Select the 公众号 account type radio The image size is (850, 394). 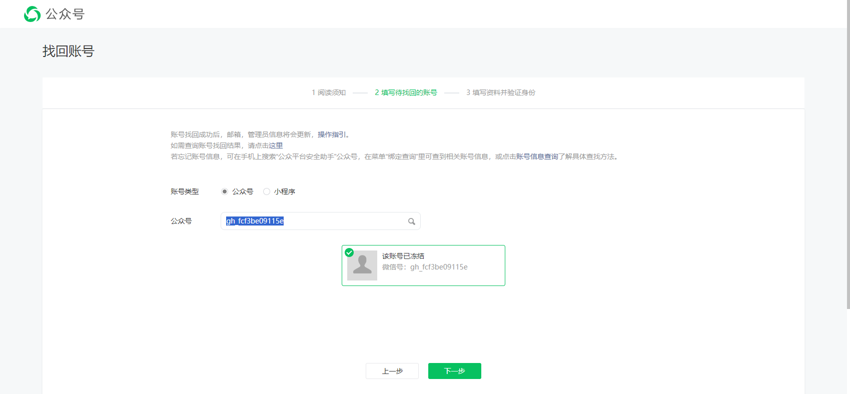pos(225,191)
